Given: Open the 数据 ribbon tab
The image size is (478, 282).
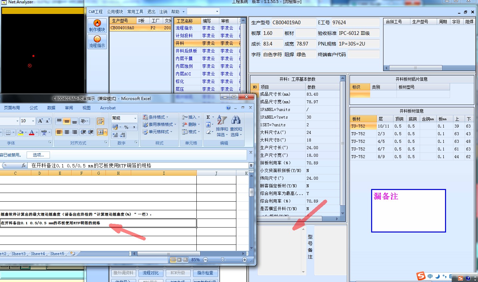Looking at the screenshot, I should pyautogui.click(x=51, y=108).
